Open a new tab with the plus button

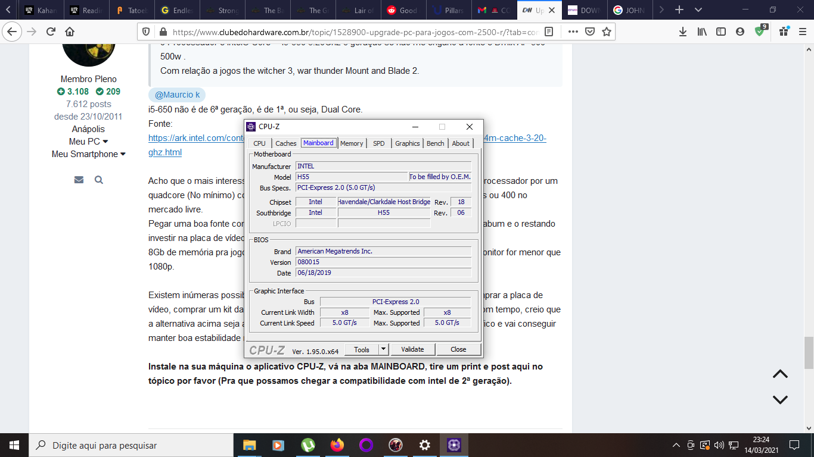coord(679,10)
